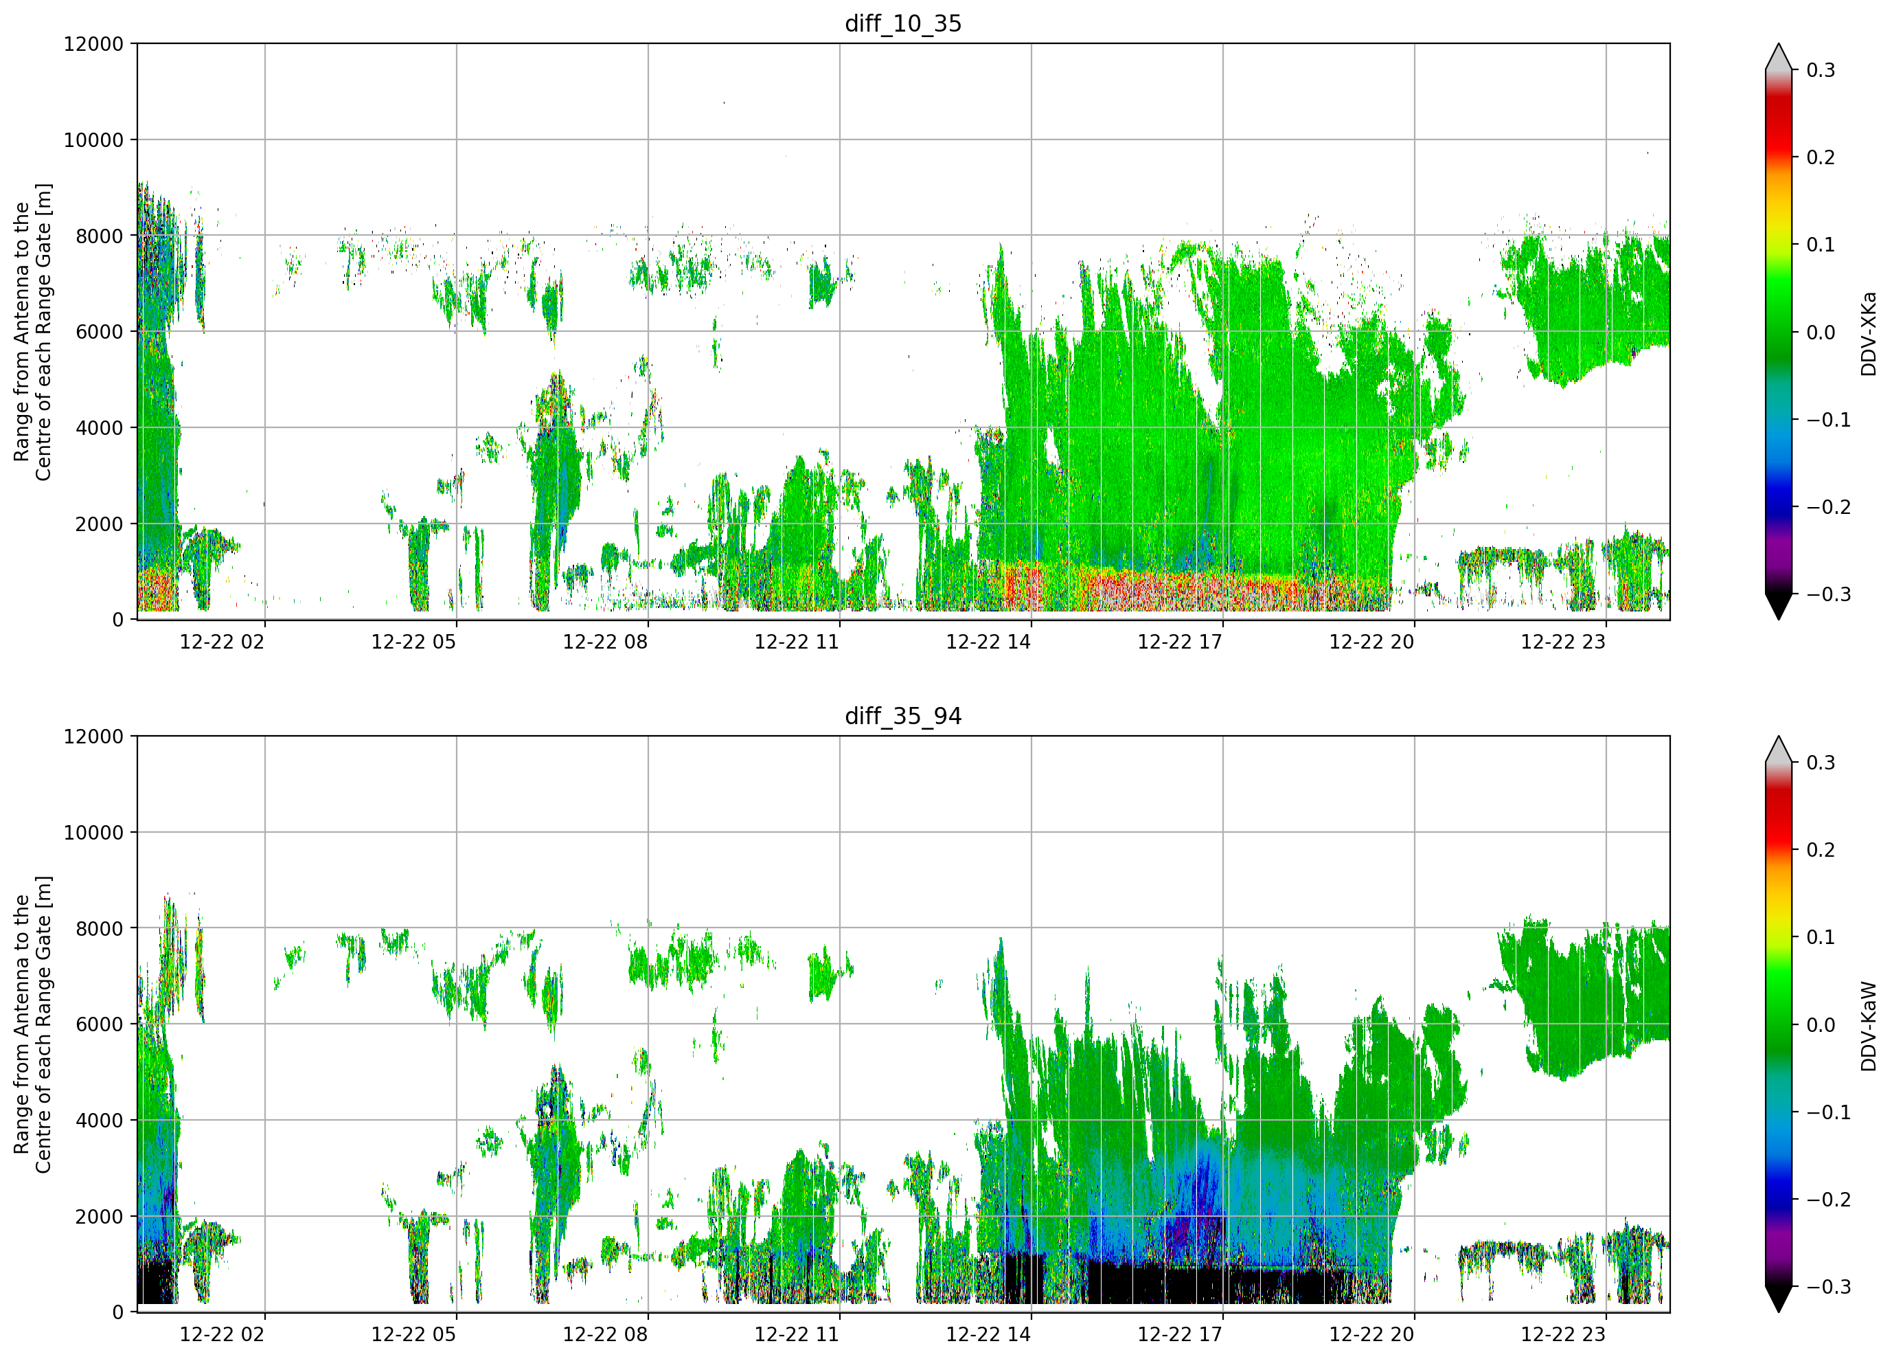
Task: Click the upper arrow of the DDV-KaW colorbar
Action: tap(1778, 750)
